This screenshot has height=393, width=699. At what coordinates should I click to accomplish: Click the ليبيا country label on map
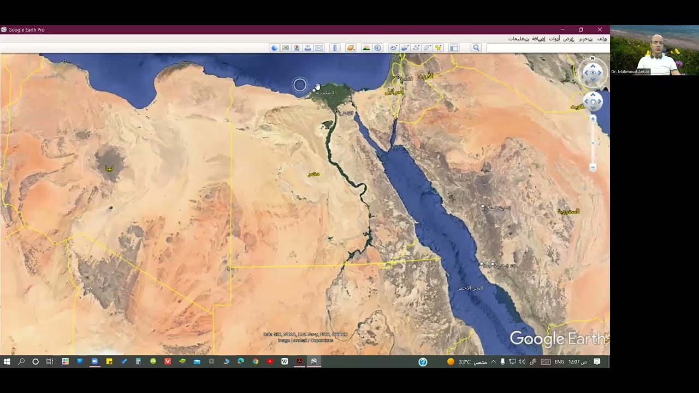(x=110, y=168)
